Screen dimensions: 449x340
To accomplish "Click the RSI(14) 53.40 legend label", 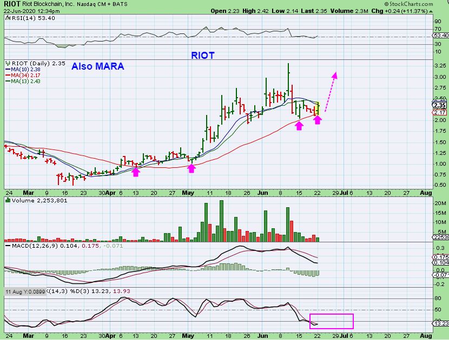I will pos(32,18).
